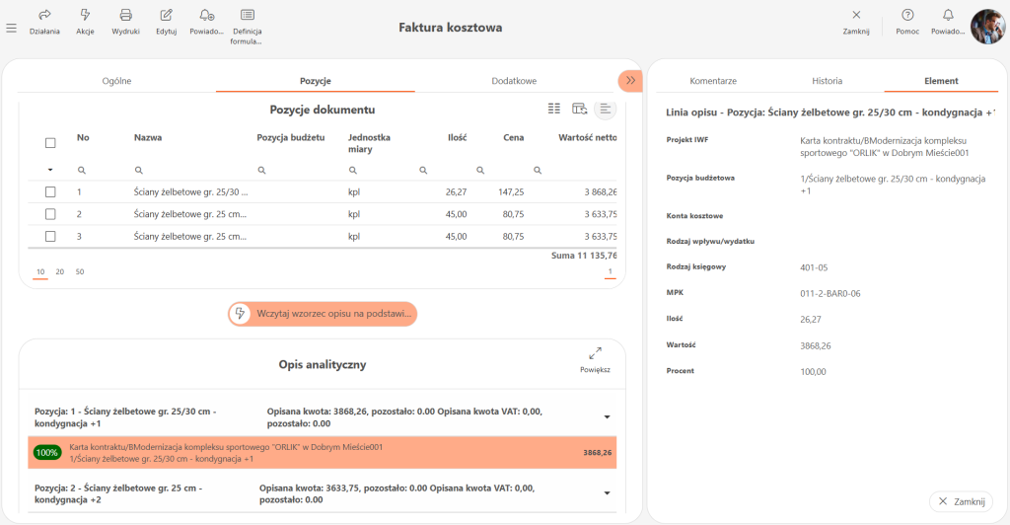
Task: Click Wartość netto column header
Action: [x=588, y=137]
